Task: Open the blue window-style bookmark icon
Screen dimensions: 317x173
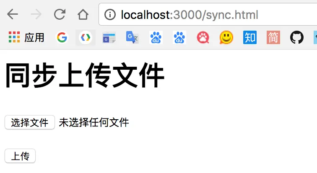Action: (x=109, y=38)
